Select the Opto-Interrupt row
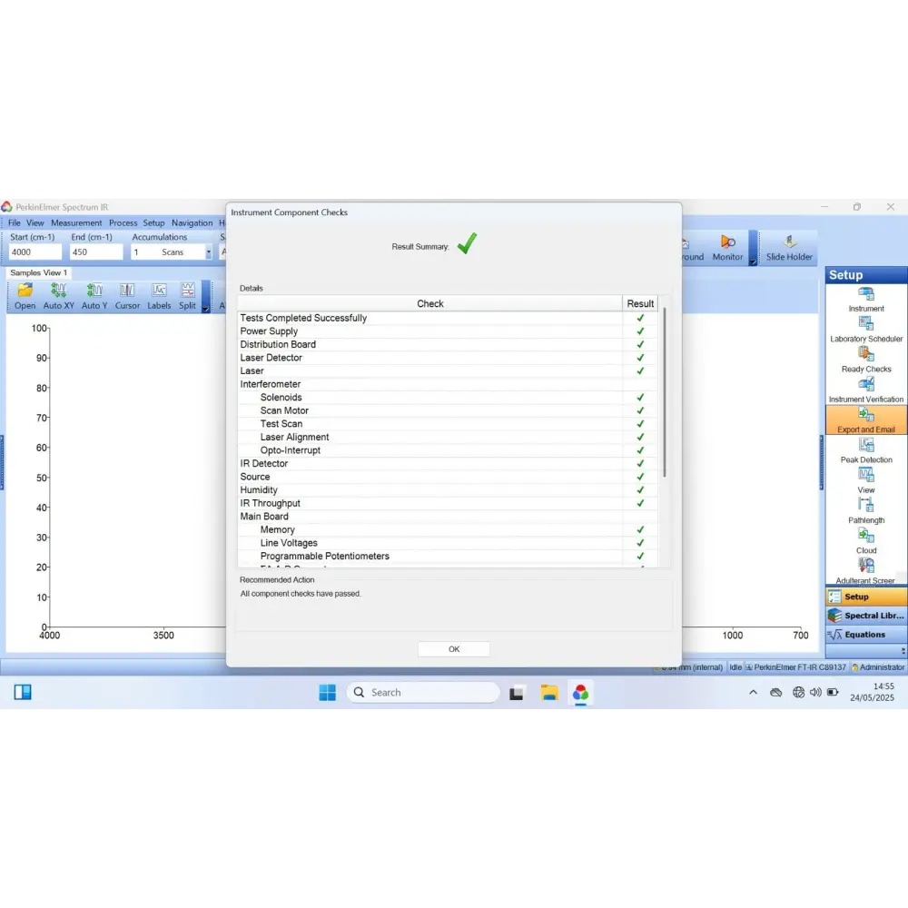Viewport: 908px width, 908px height. click(447, 450)
